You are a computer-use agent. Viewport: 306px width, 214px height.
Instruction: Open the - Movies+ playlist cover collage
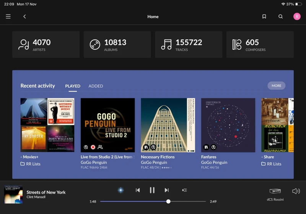point(47,125)
